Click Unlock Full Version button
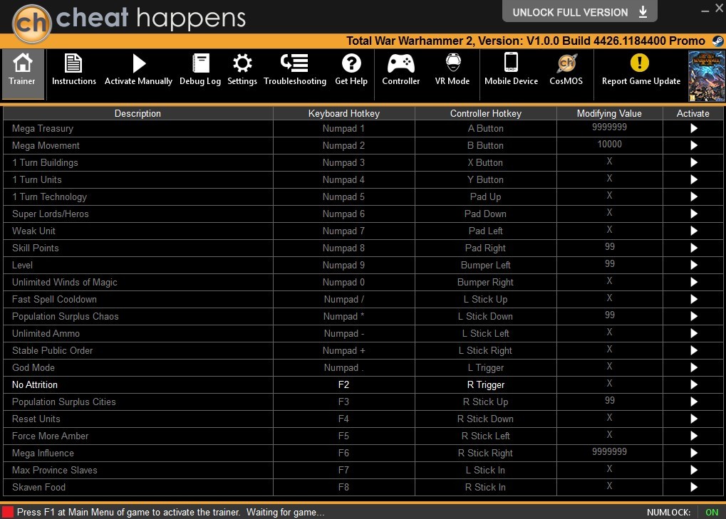 point(580,11)
